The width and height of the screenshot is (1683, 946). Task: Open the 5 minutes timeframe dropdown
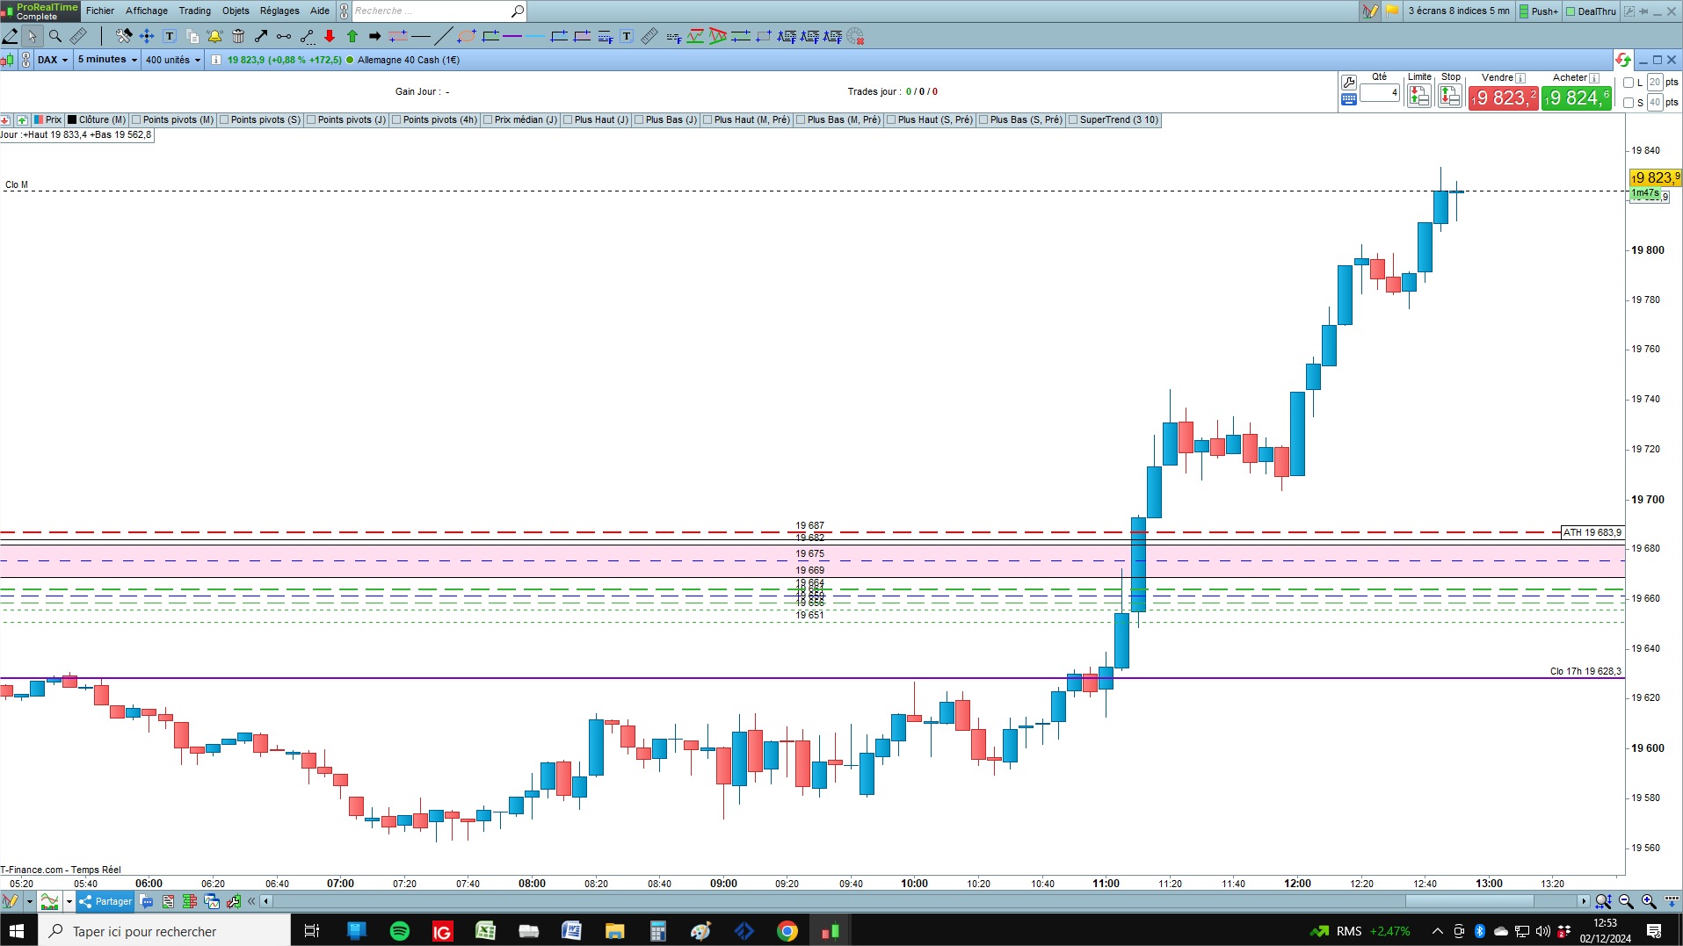point(107,60)
